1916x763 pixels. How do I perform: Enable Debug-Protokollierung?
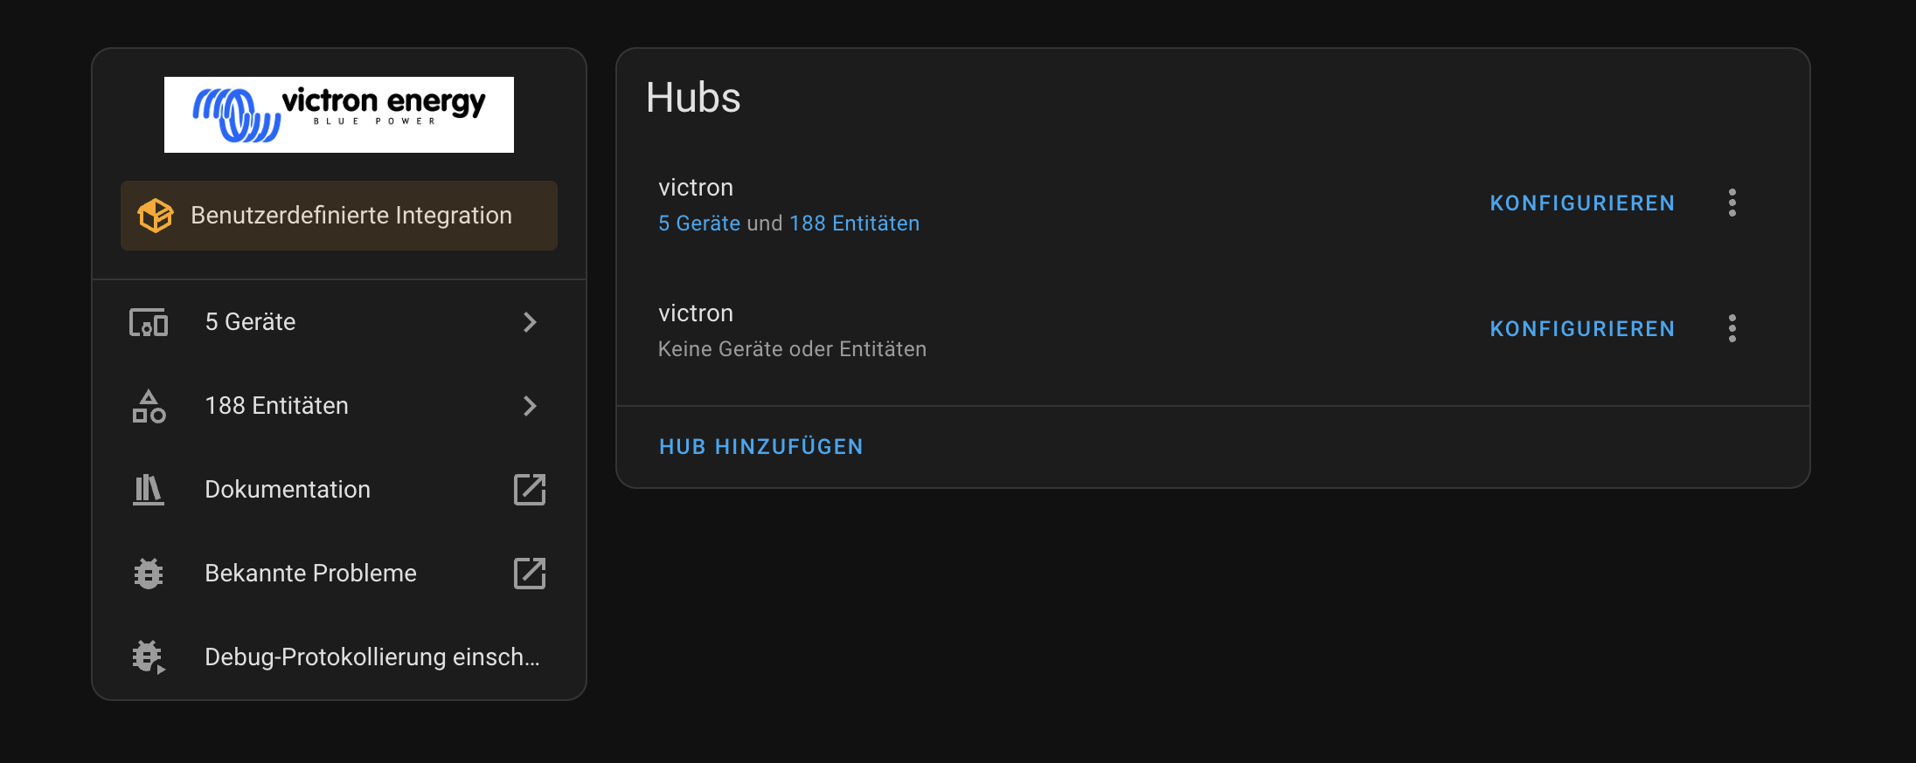click(371, 656)
